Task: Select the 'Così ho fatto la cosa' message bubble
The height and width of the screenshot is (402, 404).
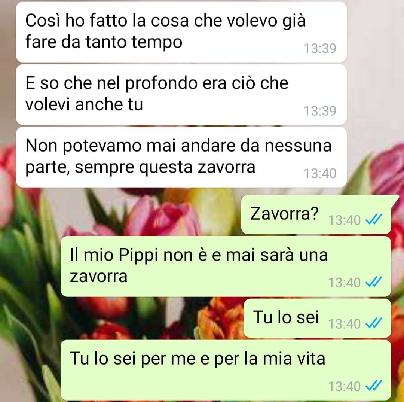Action: pyautogui.click(x=181, y=32)
